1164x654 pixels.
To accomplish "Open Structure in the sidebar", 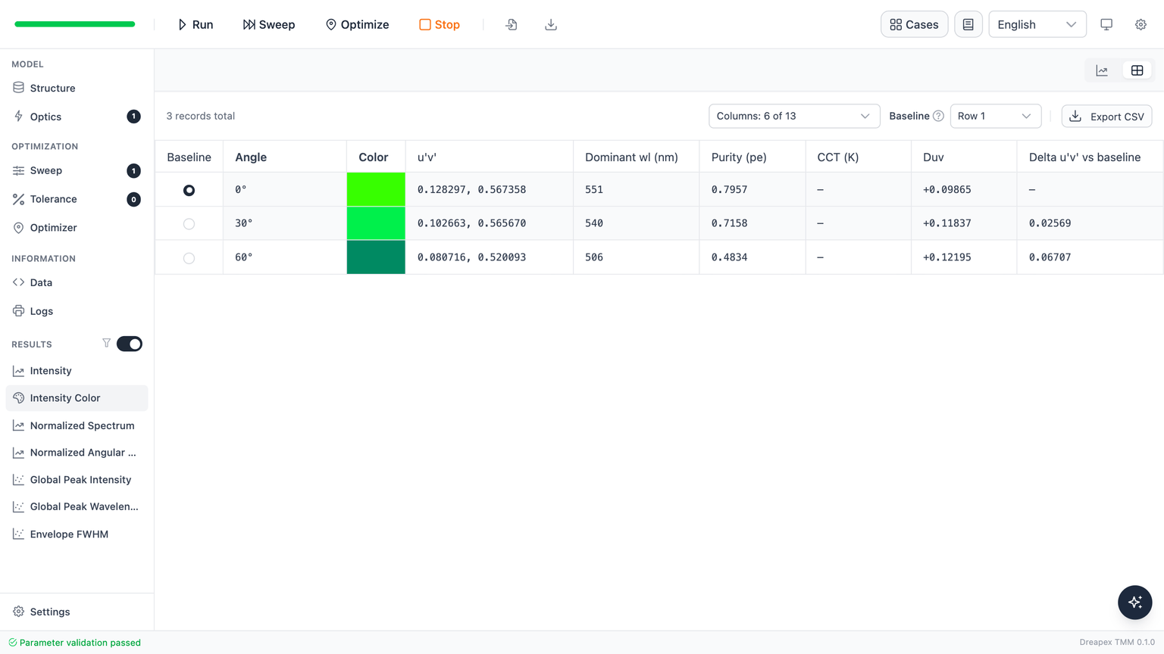I will (x=77, y=88).
